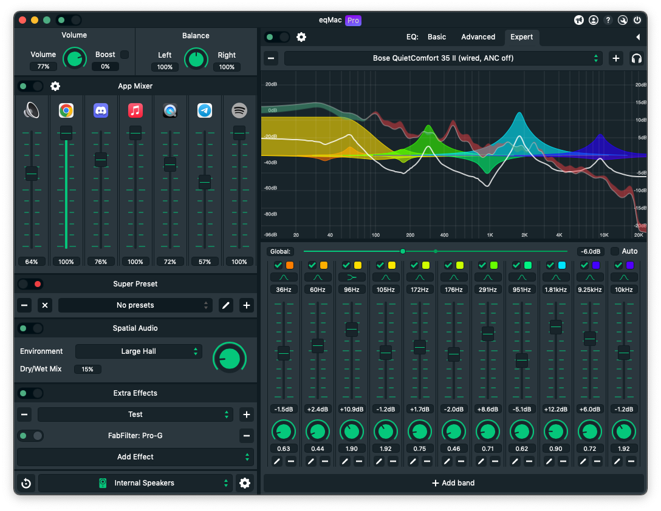661x511 pixels.
Task: Select the Discord channel in App Mixer
Action: pyautogui.click(x=101, y=110)
